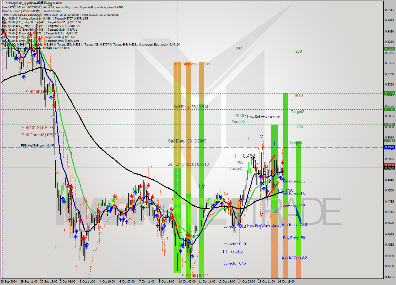
Task: Click the 0.4670 price axis label
Action: (389, 223)
